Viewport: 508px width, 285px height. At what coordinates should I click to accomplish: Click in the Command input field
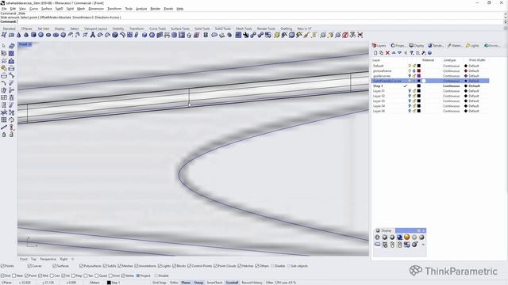260,21
